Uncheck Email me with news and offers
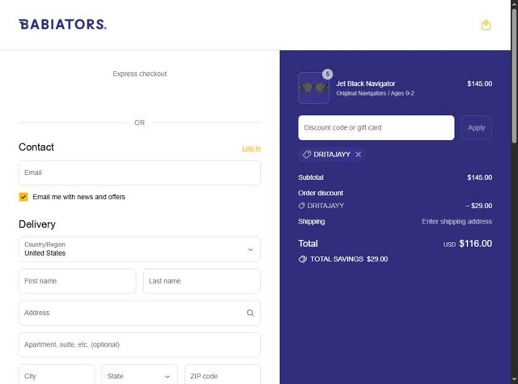518x384 pixels. pos(23,197)
